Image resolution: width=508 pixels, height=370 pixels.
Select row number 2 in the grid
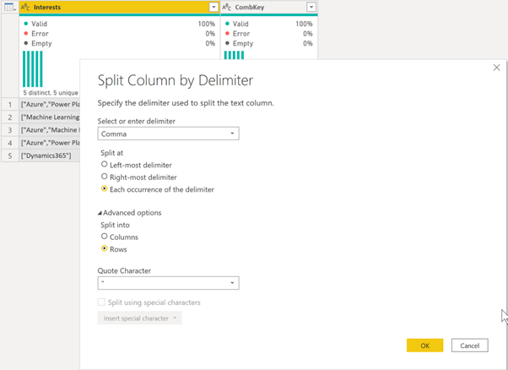(10, 117)
